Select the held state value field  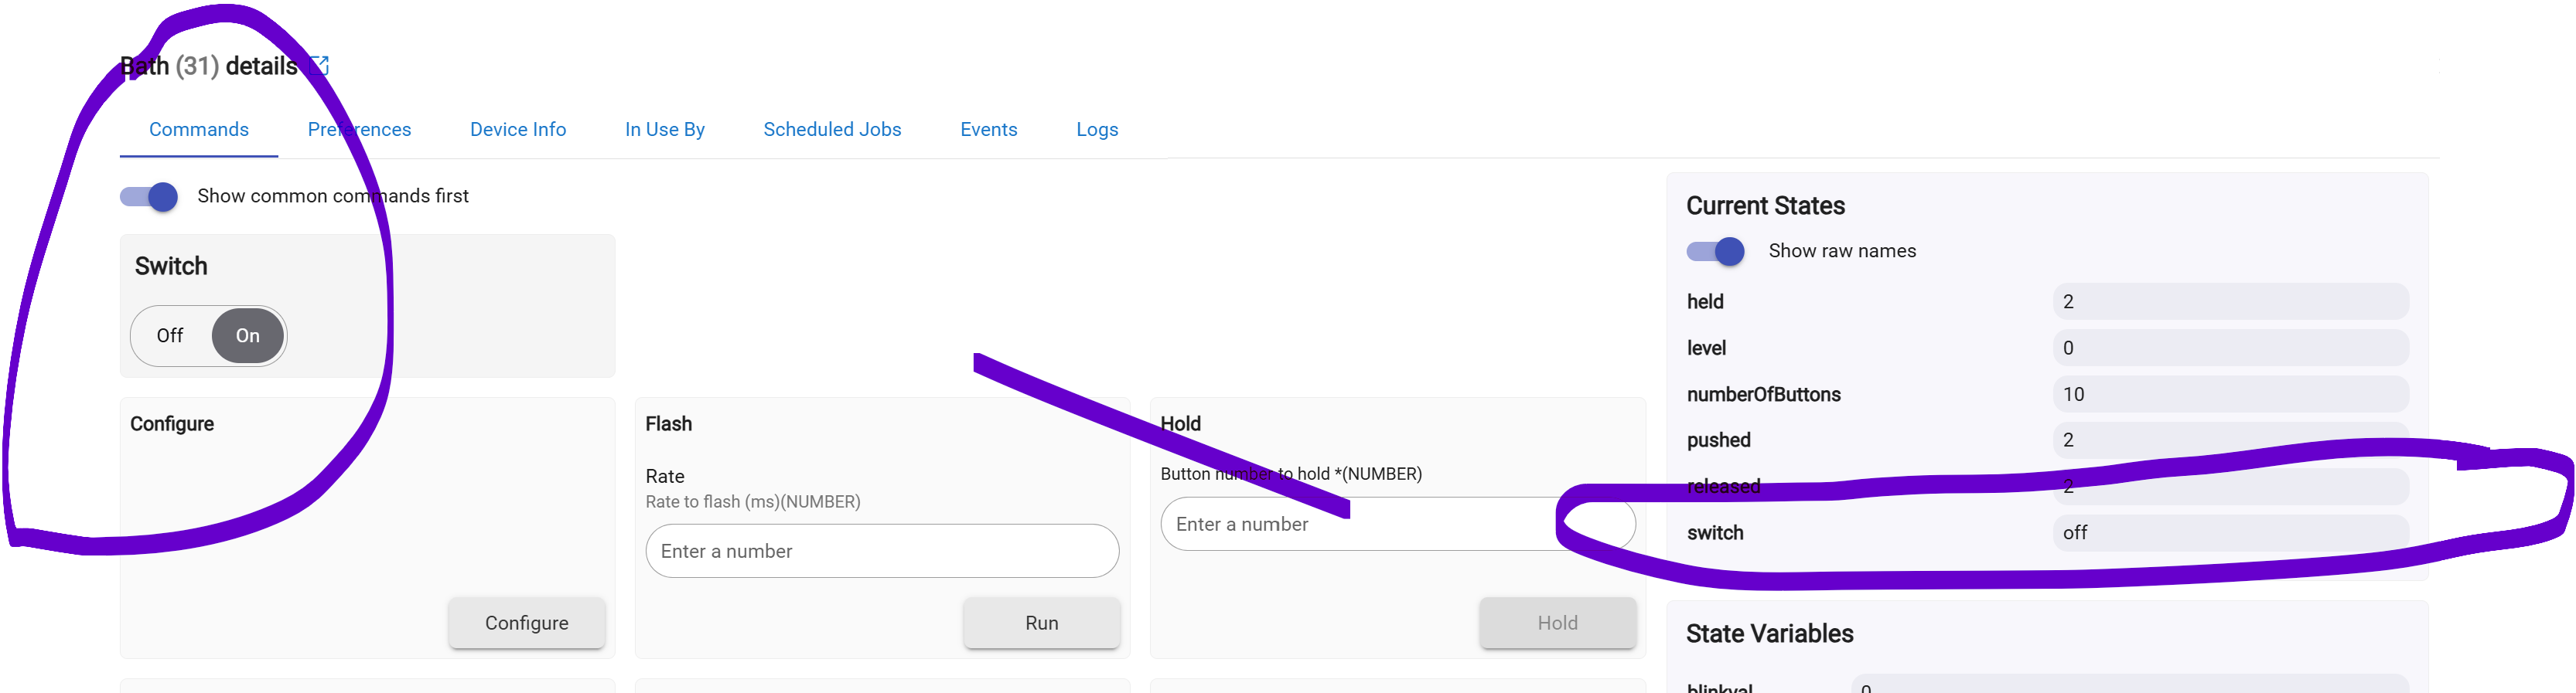2231,301
